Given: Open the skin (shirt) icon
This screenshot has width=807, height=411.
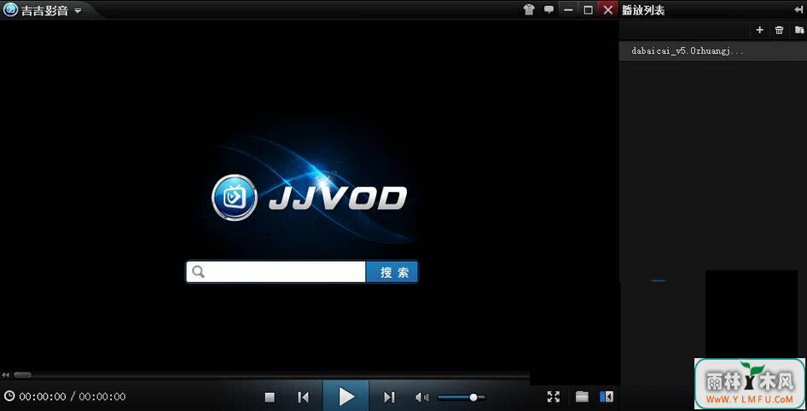Looking at the screenshot, I should 529,9.
